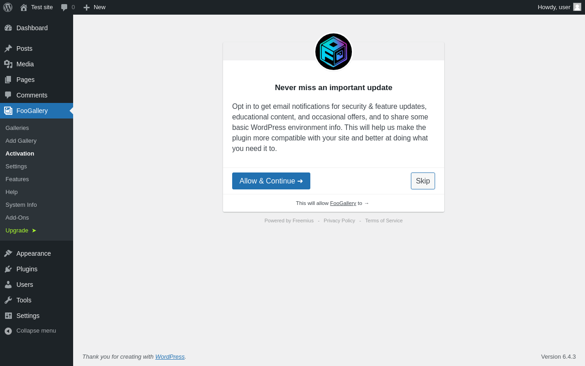Click the Pages icon in sidebar
The width and height of the screenshot is (585, 366).
point(8,80)
